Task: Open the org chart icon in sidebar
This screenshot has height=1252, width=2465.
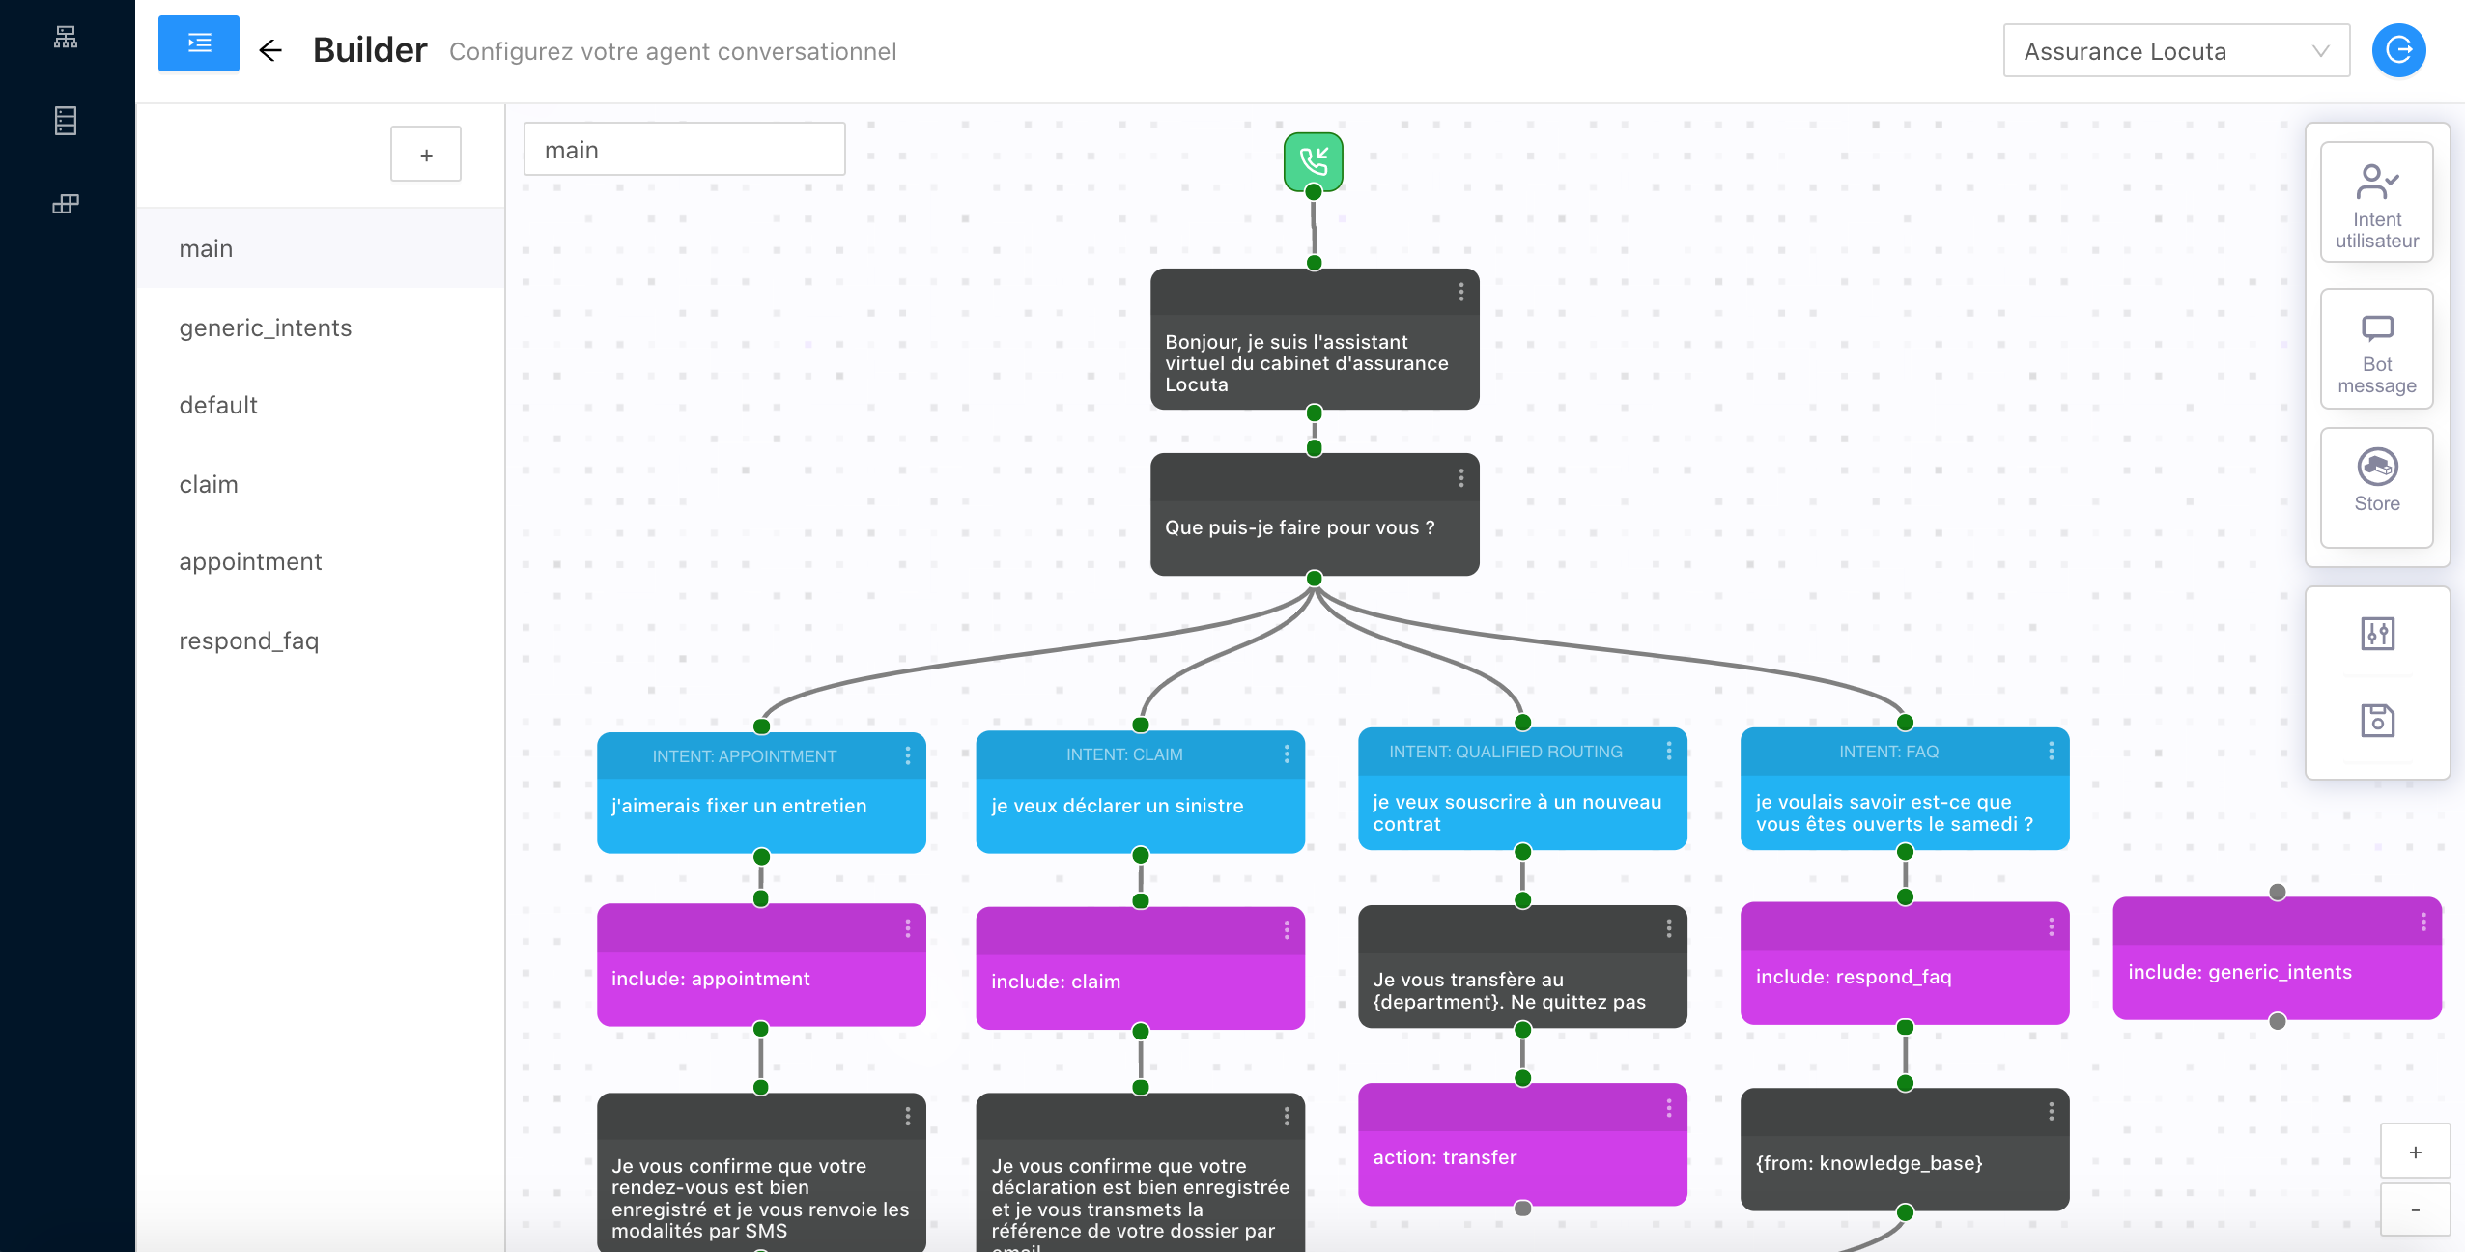Action: coord(66,37)
